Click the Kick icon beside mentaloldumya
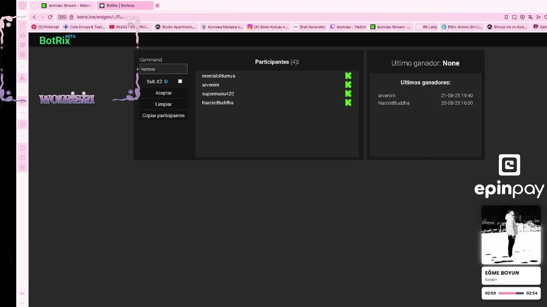The height and width of the screenshot is (307, 547). pyautogui.click(x=348, y=76)
